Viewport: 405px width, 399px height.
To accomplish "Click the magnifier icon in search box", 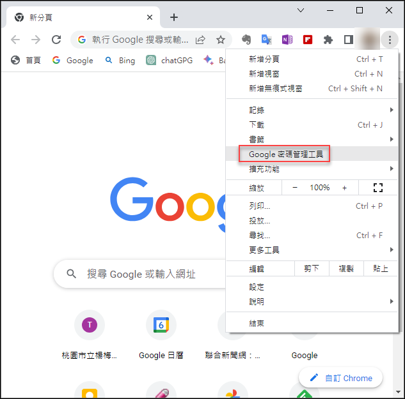I will pos(71,274).
